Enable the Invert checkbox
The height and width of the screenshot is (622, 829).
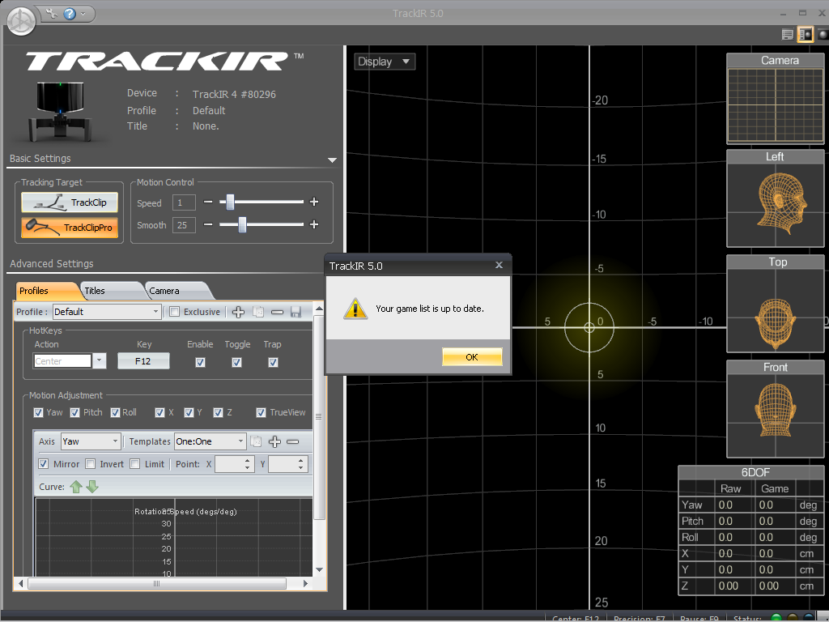click(91, 464)
